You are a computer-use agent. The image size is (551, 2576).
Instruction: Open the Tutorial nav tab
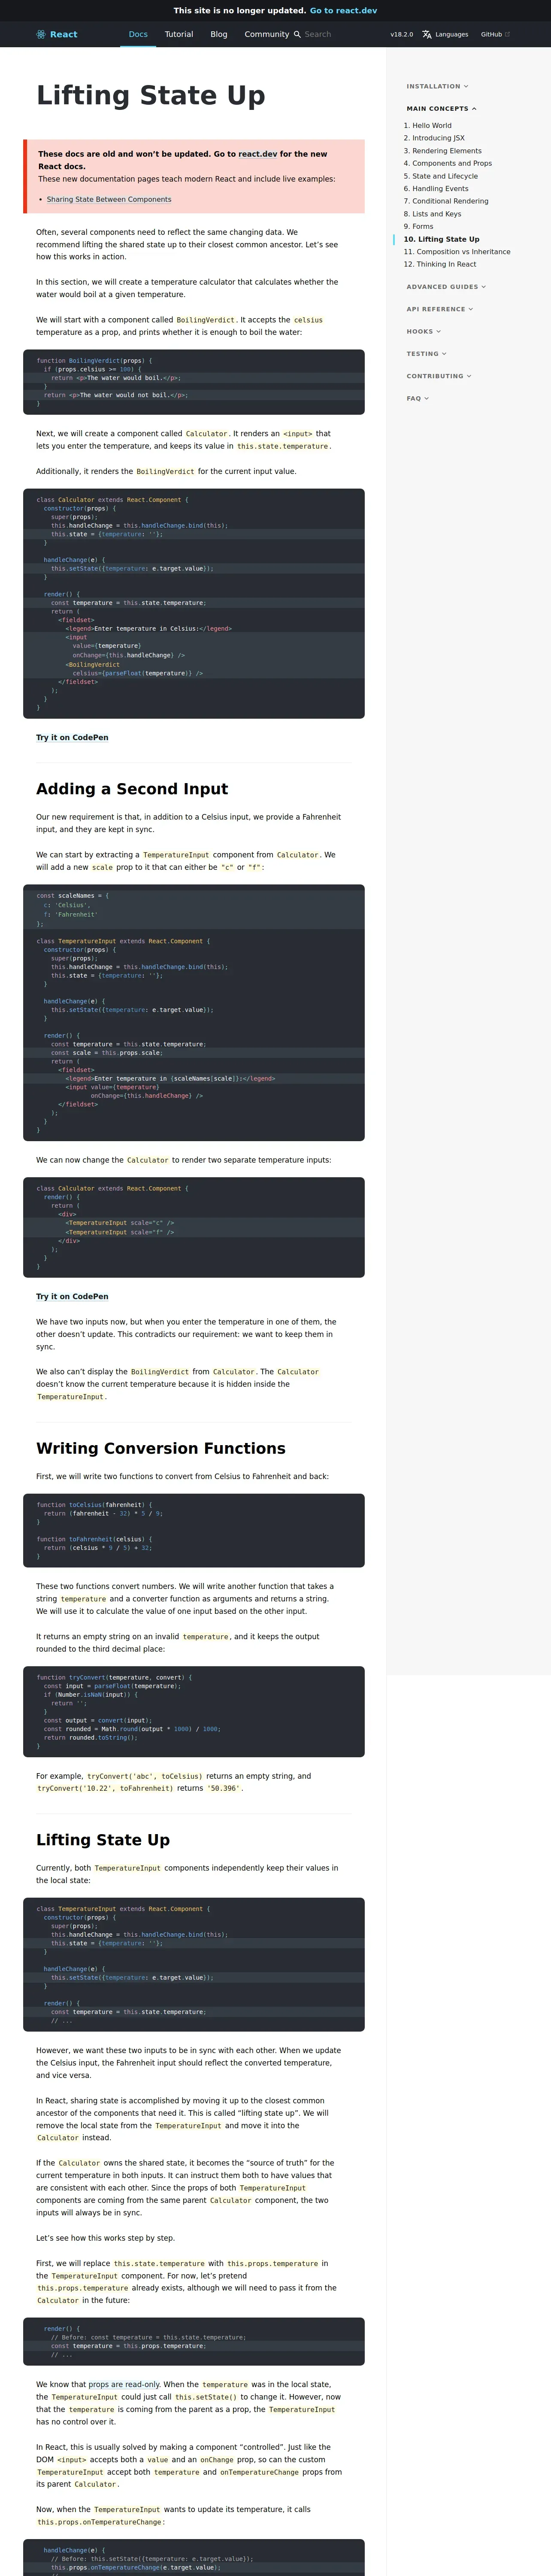pos(179,34)
